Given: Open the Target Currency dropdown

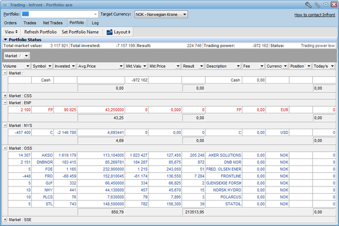Looking at the screenshot, I should pos(184,15).
